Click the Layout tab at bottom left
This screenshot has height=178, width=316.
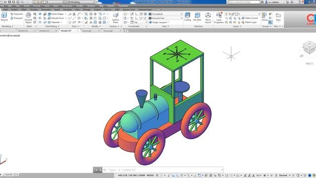[x=9, y=175]
